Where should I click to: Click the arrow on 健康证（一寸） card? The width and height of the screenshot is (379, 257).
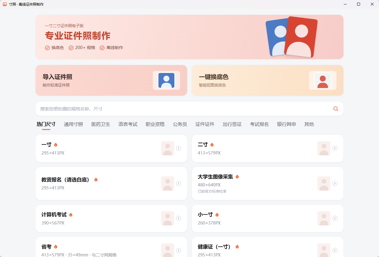(335, 251)
